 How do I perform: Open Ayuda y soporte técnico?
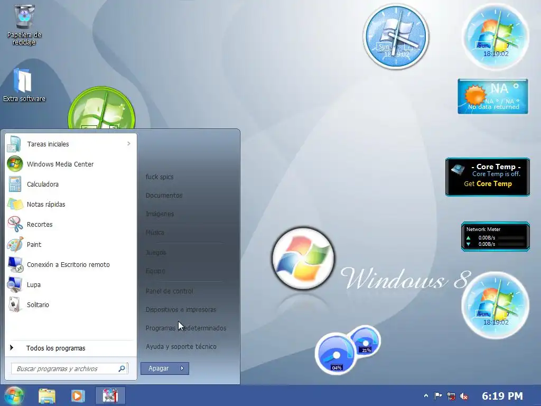(x=181, y=347)
